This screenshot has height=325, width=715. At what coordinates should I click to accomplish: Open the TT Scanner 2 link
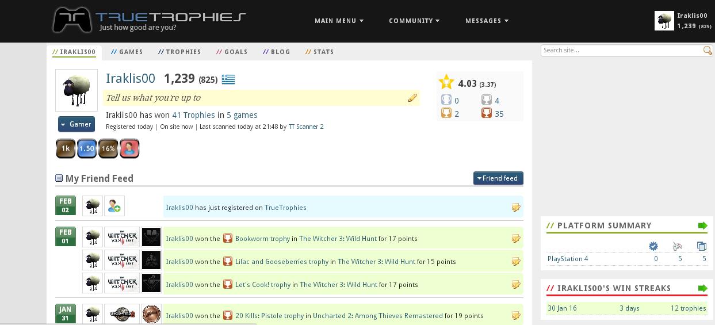pos(306,127)
